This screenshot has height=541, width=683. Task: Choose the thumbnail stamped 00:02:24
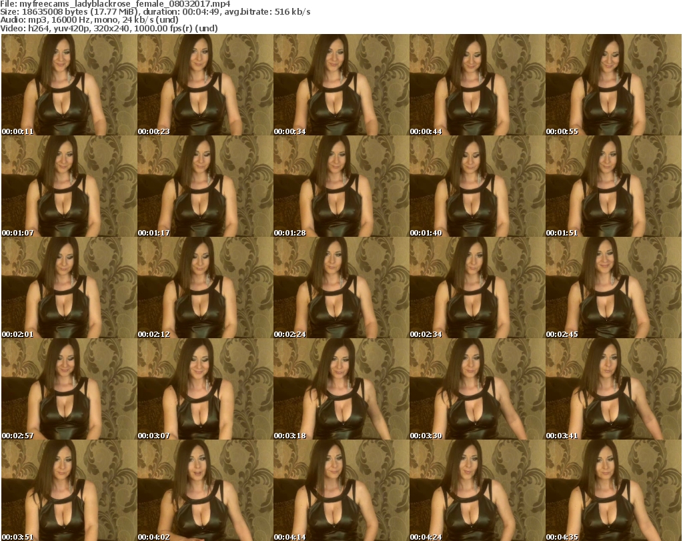[x=341, y=288]
